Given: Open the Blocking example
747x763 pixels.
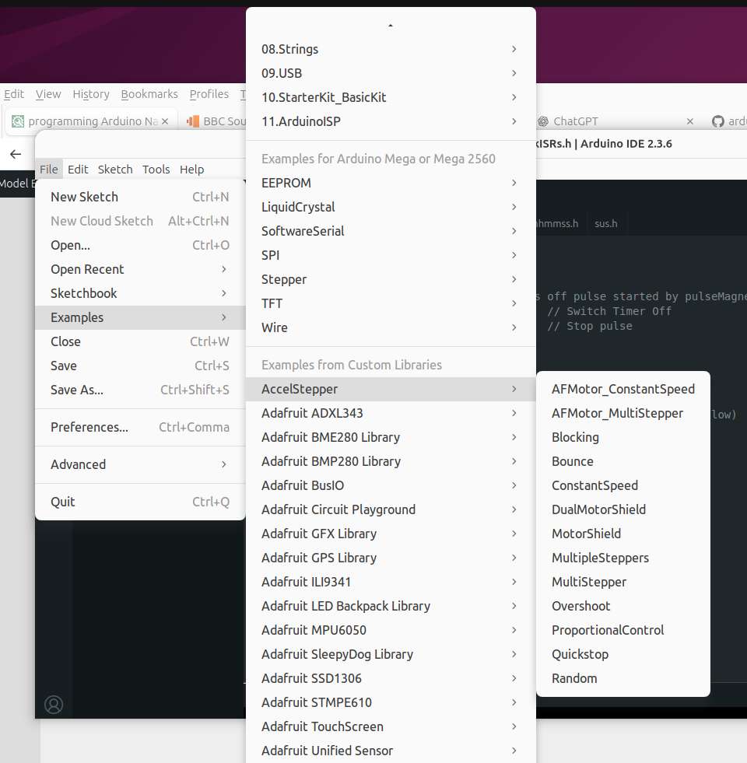Looking at the screenshot, I should point(622,437).
